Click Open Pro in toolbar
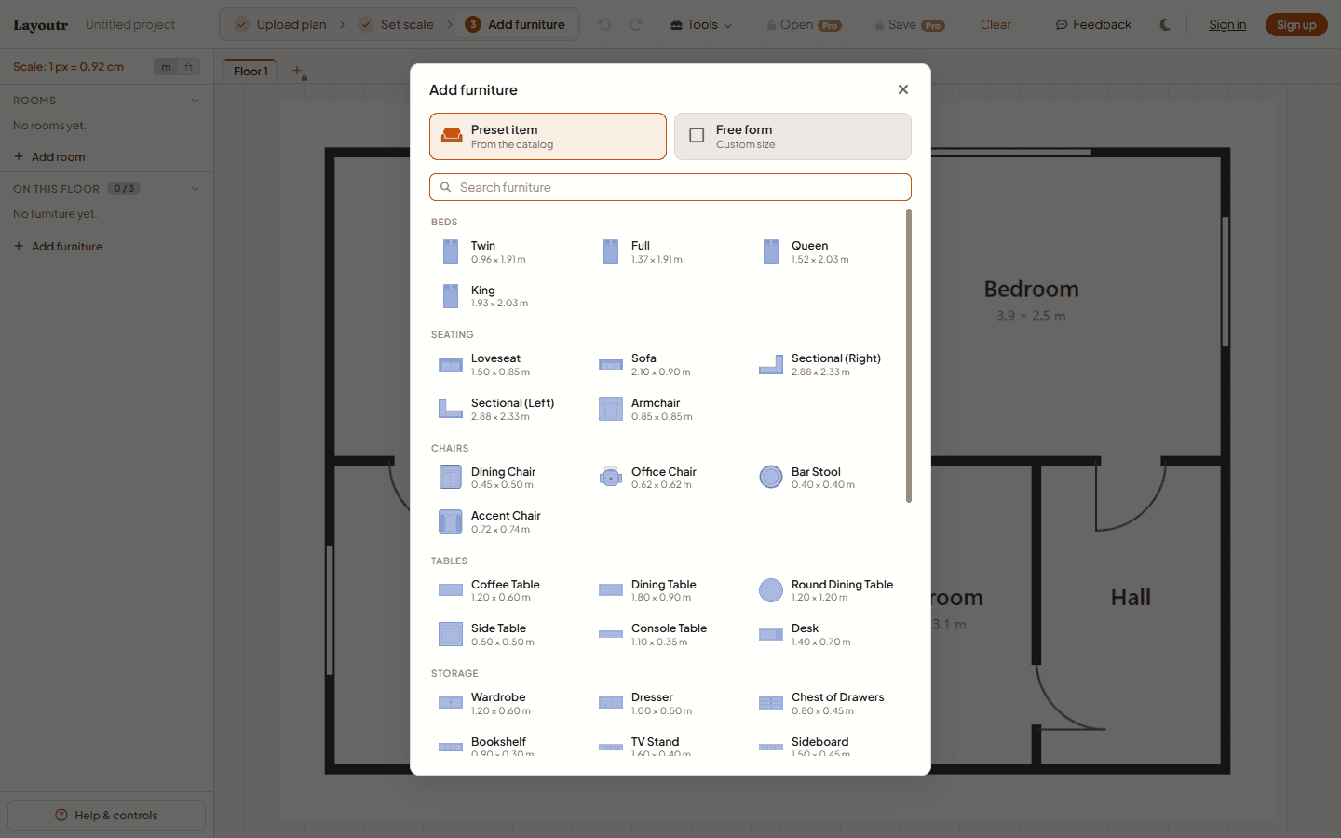Screen dimensions: 1341x838 click(804, 24)
